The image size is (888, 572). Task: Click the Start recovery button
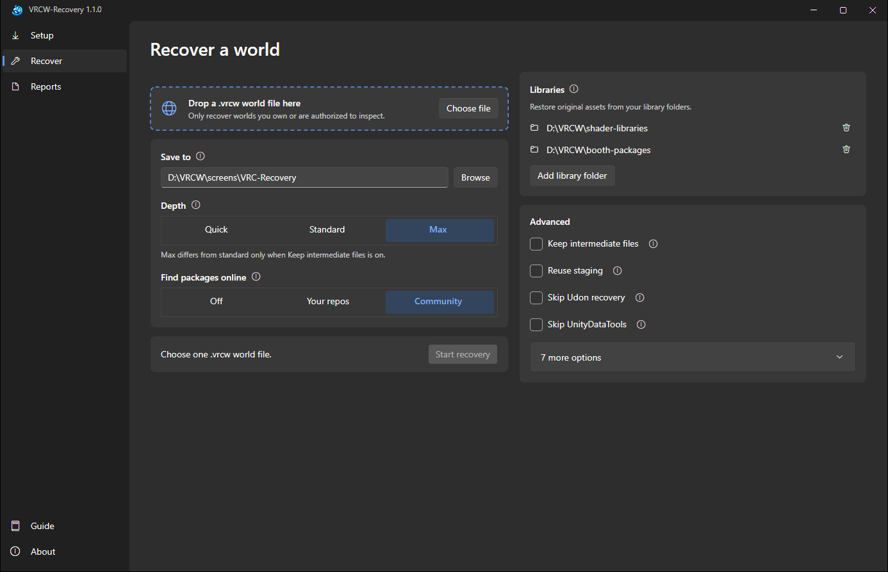coord(463,354)
